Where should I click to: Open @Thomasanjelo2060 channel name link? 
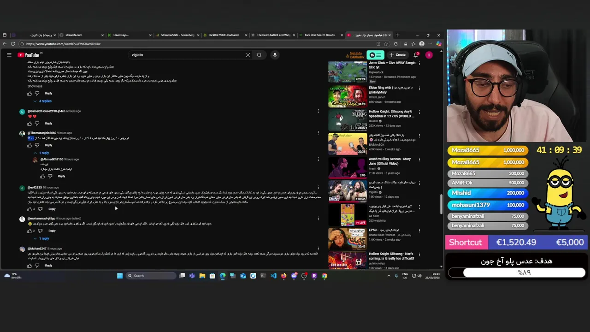click(41, 133)
